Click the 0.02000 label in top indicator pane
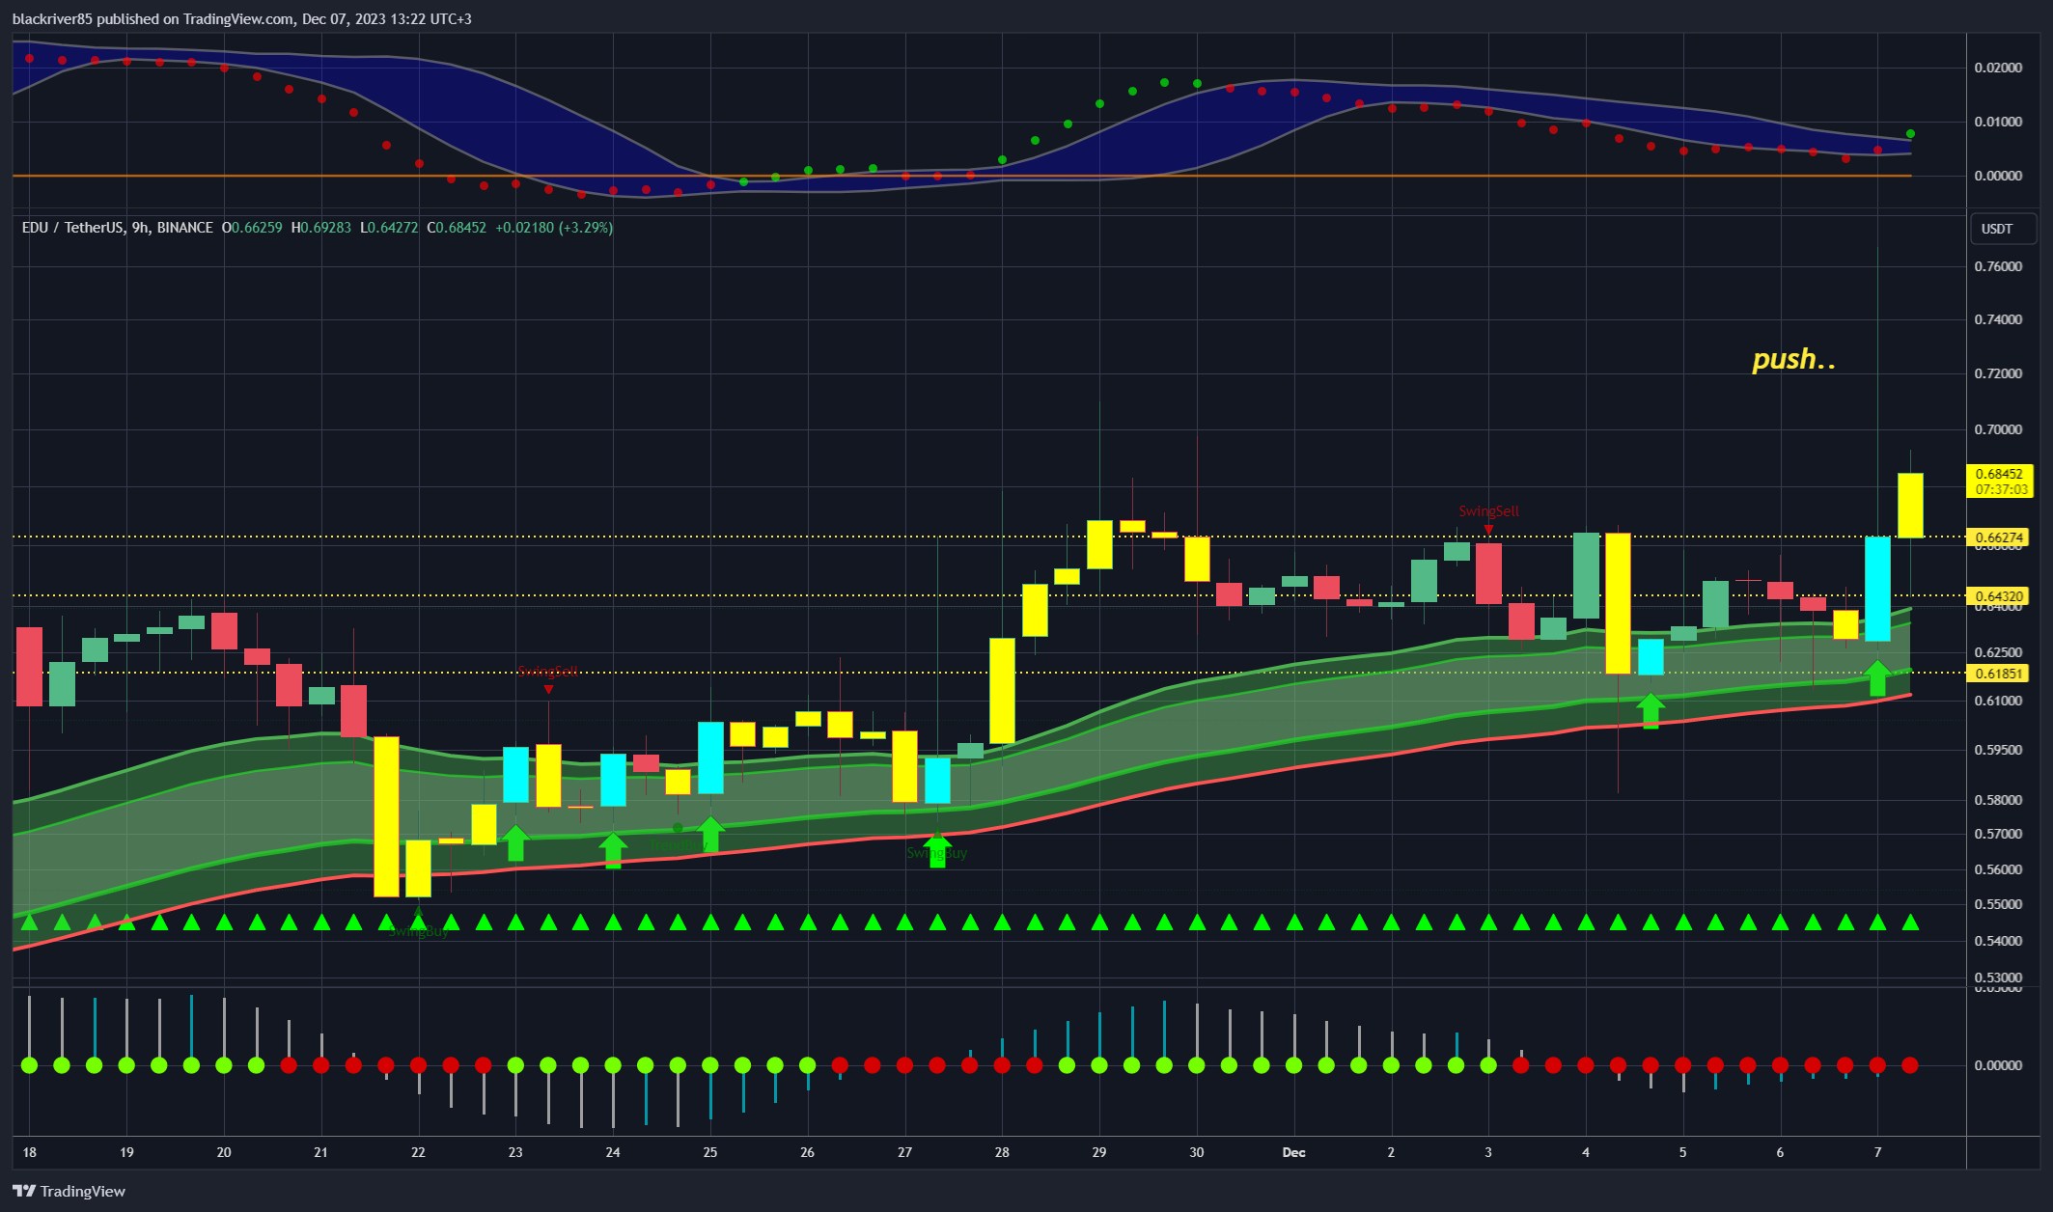This screenshot has width=2053, height=1212. point(1998,68)
